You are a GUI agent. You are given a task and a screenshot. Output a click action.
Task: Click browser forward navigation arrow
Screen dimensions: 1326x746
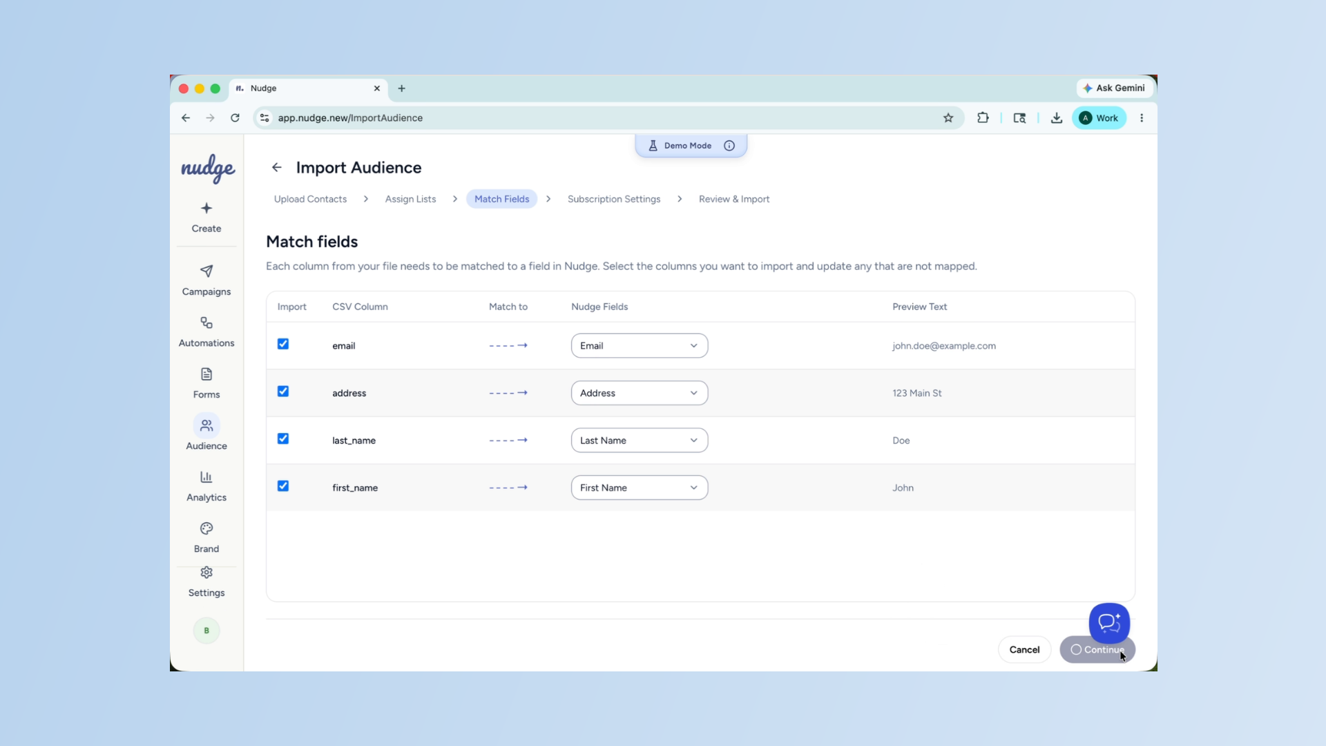tap(210, 118)
